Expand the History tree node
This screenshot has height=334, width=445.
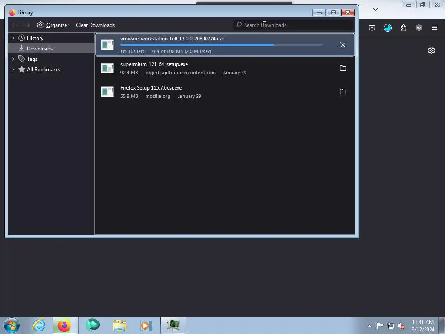(13, 38)
